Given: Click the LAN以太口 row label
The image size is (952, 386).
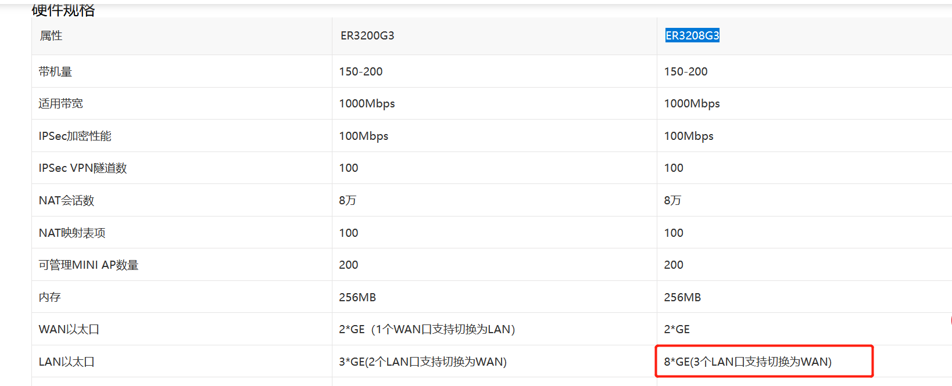Looking at the screenshot, I should [67, 362].
